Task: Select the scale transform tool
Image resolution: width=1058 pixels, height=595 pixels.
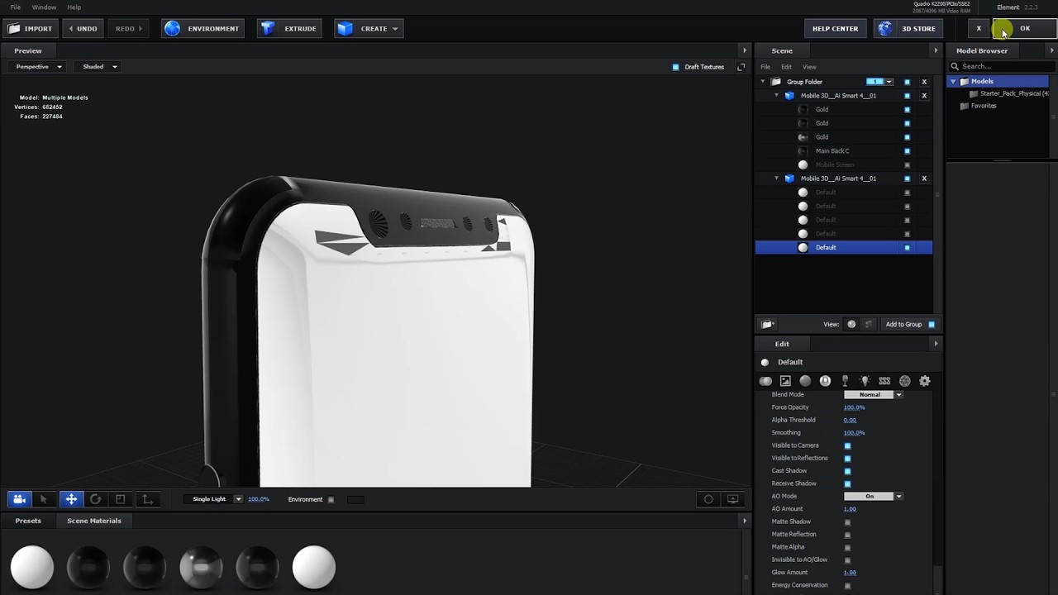Action: (x=121, y=499)
